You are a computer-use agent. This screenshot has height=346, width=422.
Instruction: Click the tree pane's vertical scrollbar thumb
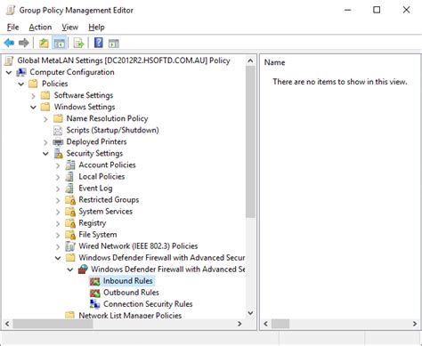pyautogui.click(x=250, y=142)
